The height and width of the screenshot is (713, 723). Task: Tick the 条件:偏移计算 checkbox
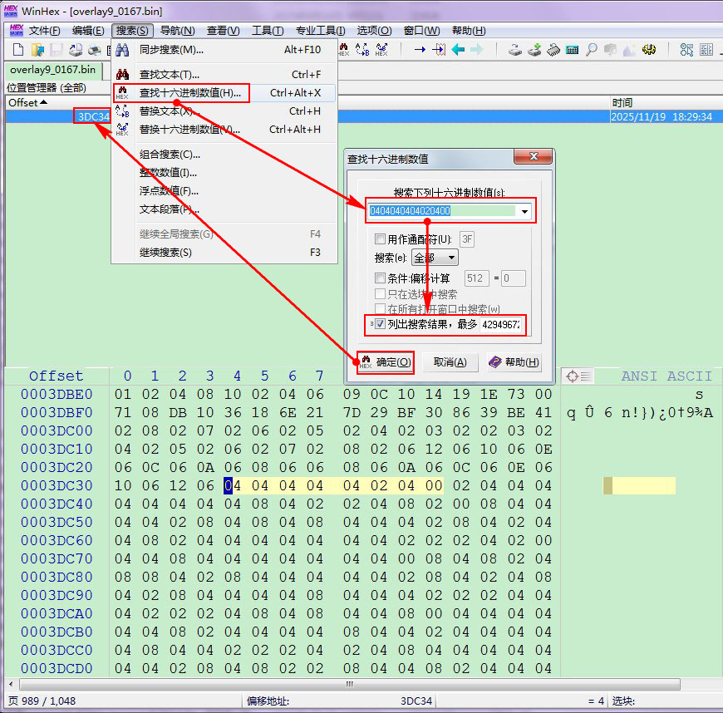point(380,278)
